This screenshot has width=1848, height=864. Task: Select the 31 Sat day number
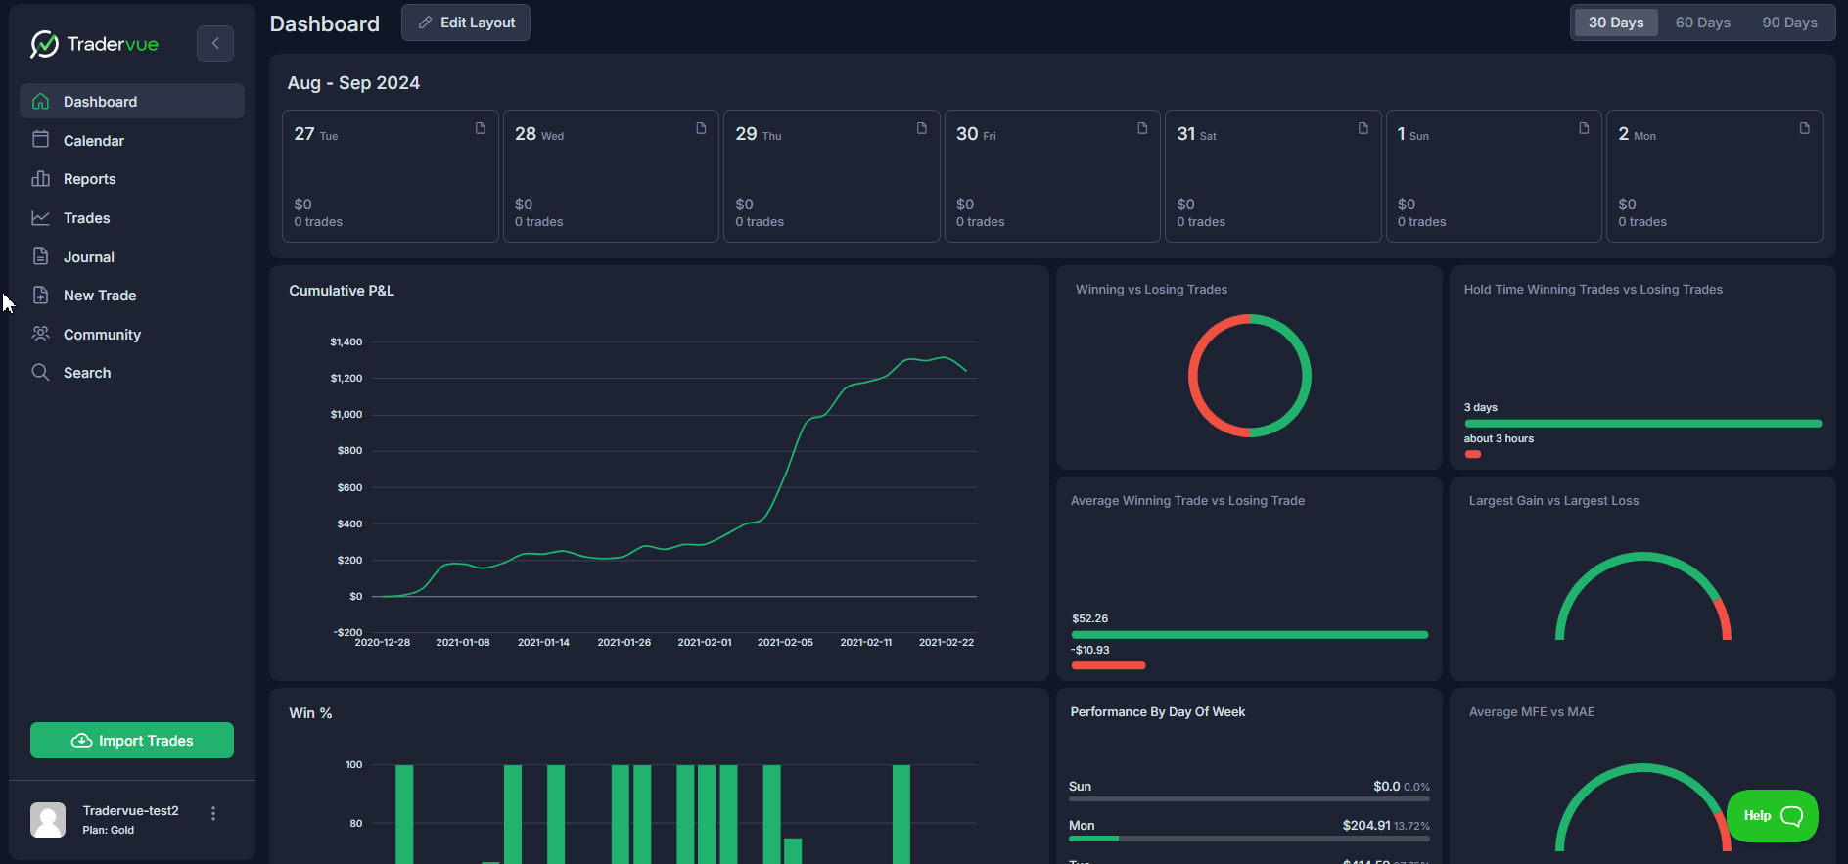(x=1186, y=134)
